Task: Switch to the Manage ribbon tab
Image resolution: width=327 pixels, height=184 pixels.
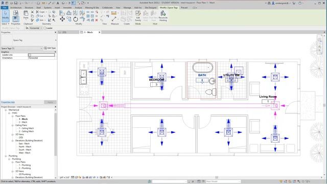Action: coord(127,8)
